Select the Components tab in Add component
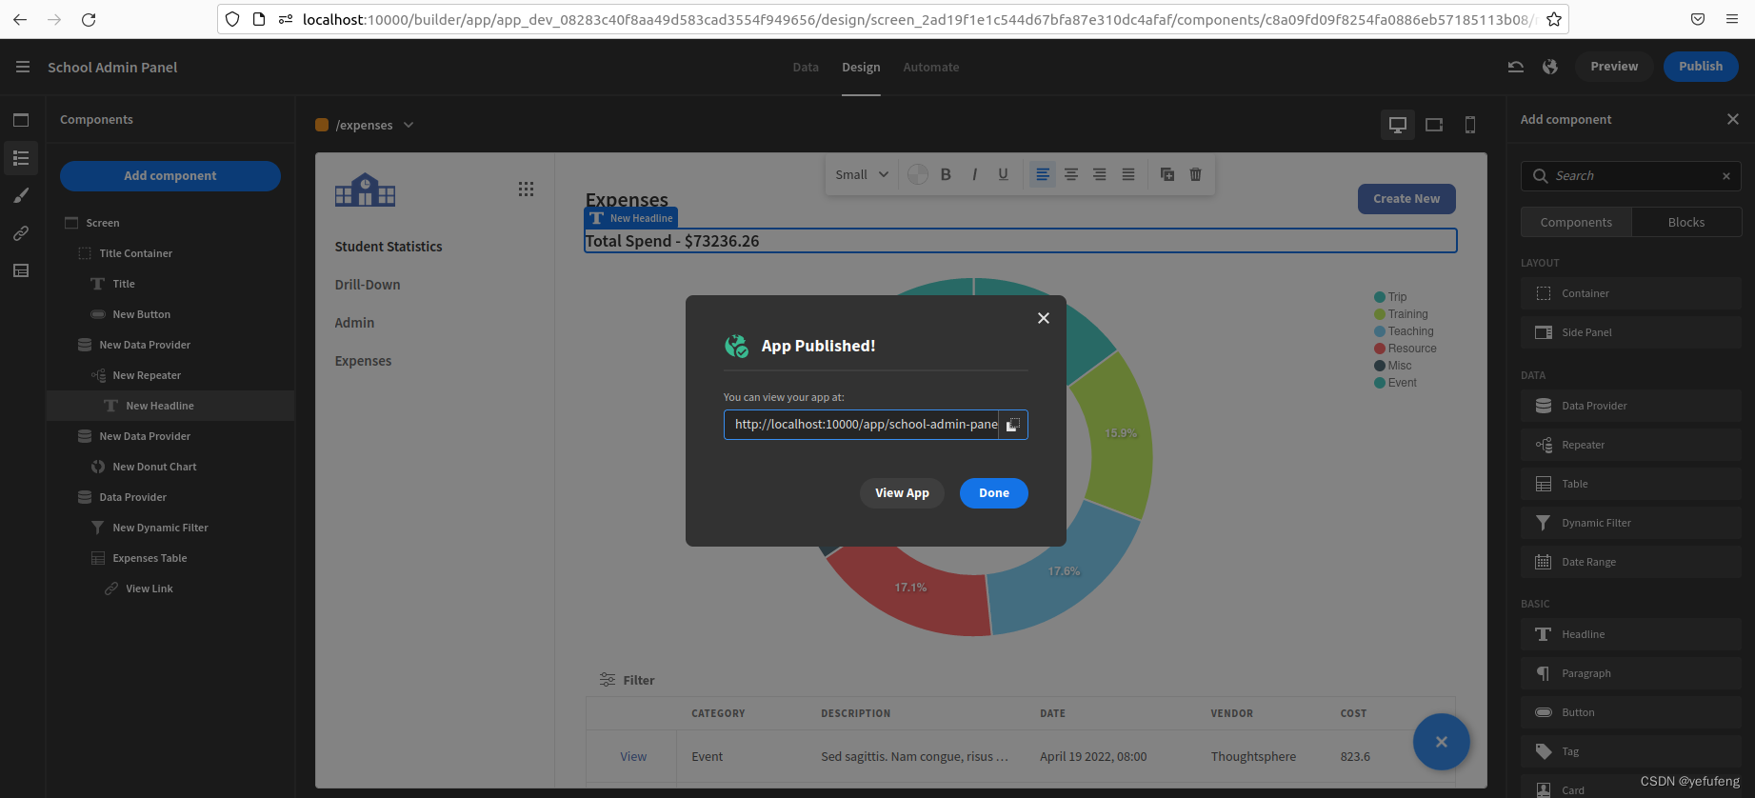Viewport: 1755px width, 798px height. 1576,222
